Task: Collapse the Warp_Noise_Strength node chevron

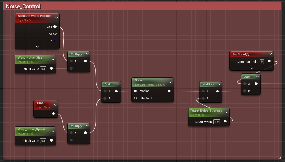Action: pos(227,112)
